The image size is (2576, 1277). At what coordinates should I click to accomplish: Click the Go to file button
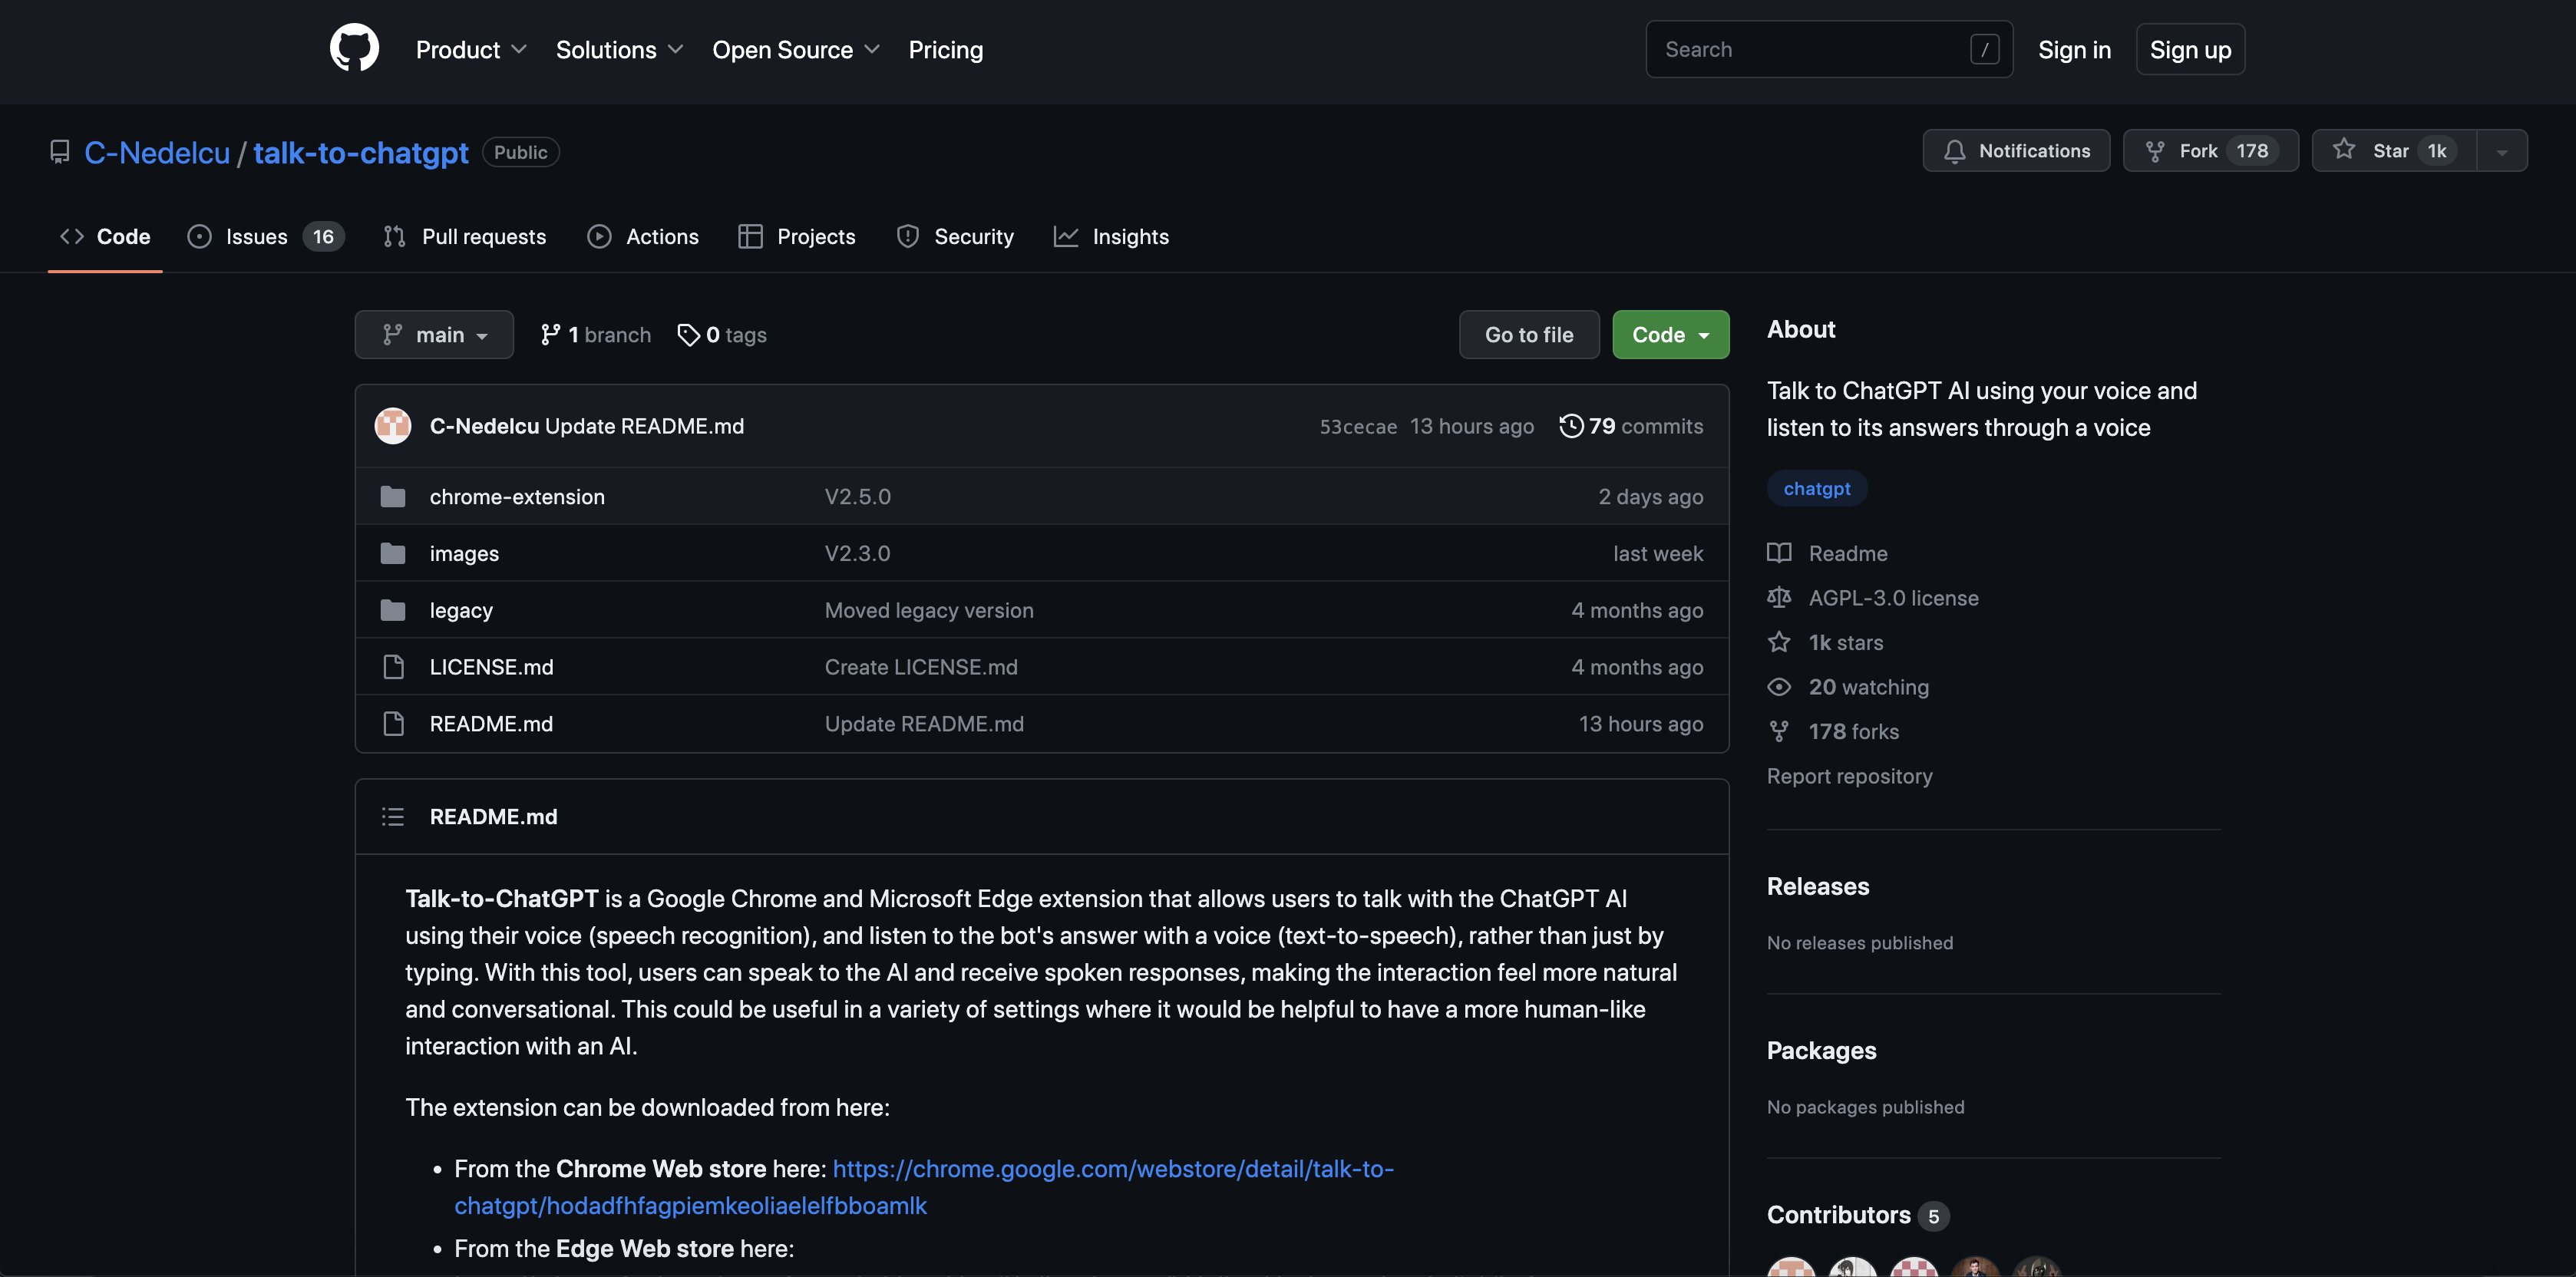pos(1529,335)
